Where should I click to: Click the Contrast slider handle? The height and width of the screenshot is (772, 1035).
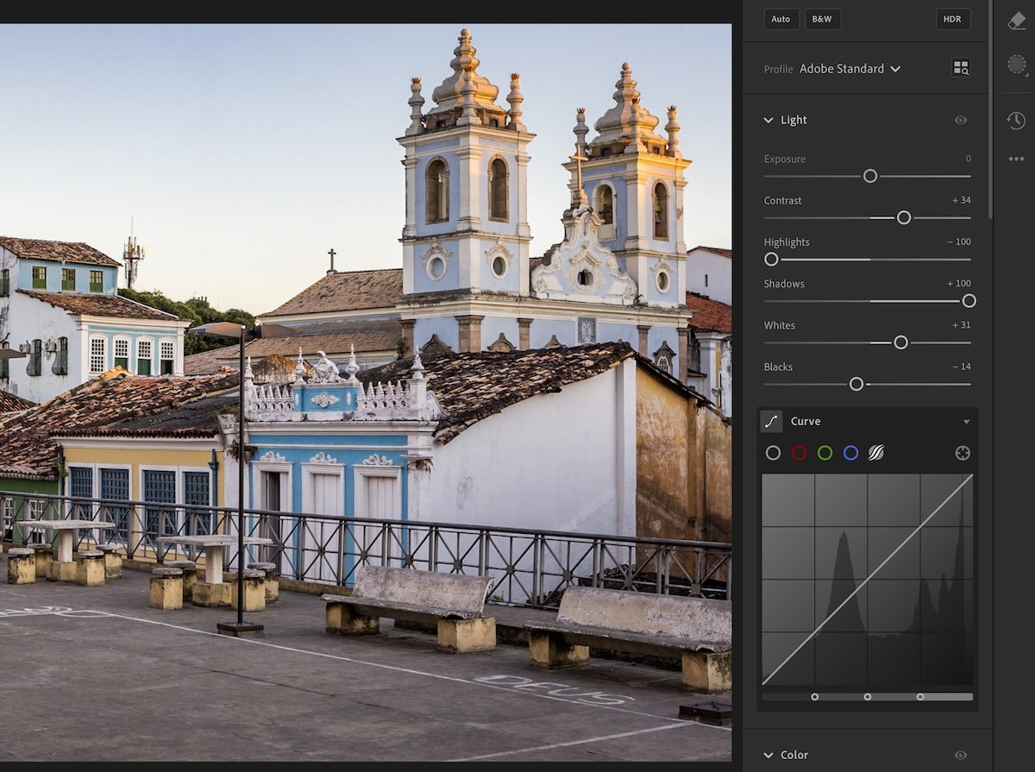pyautogui.click(x=903, y=217)
